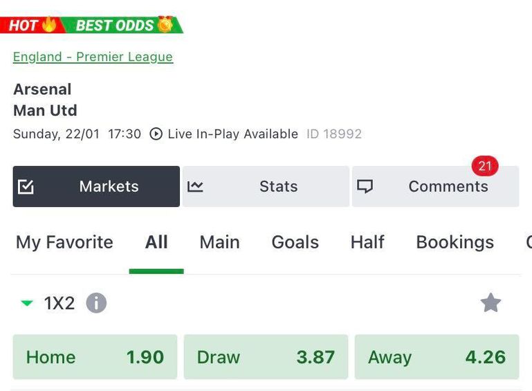Select the Main markets tab
532x391 pixels.
(219, 242)
